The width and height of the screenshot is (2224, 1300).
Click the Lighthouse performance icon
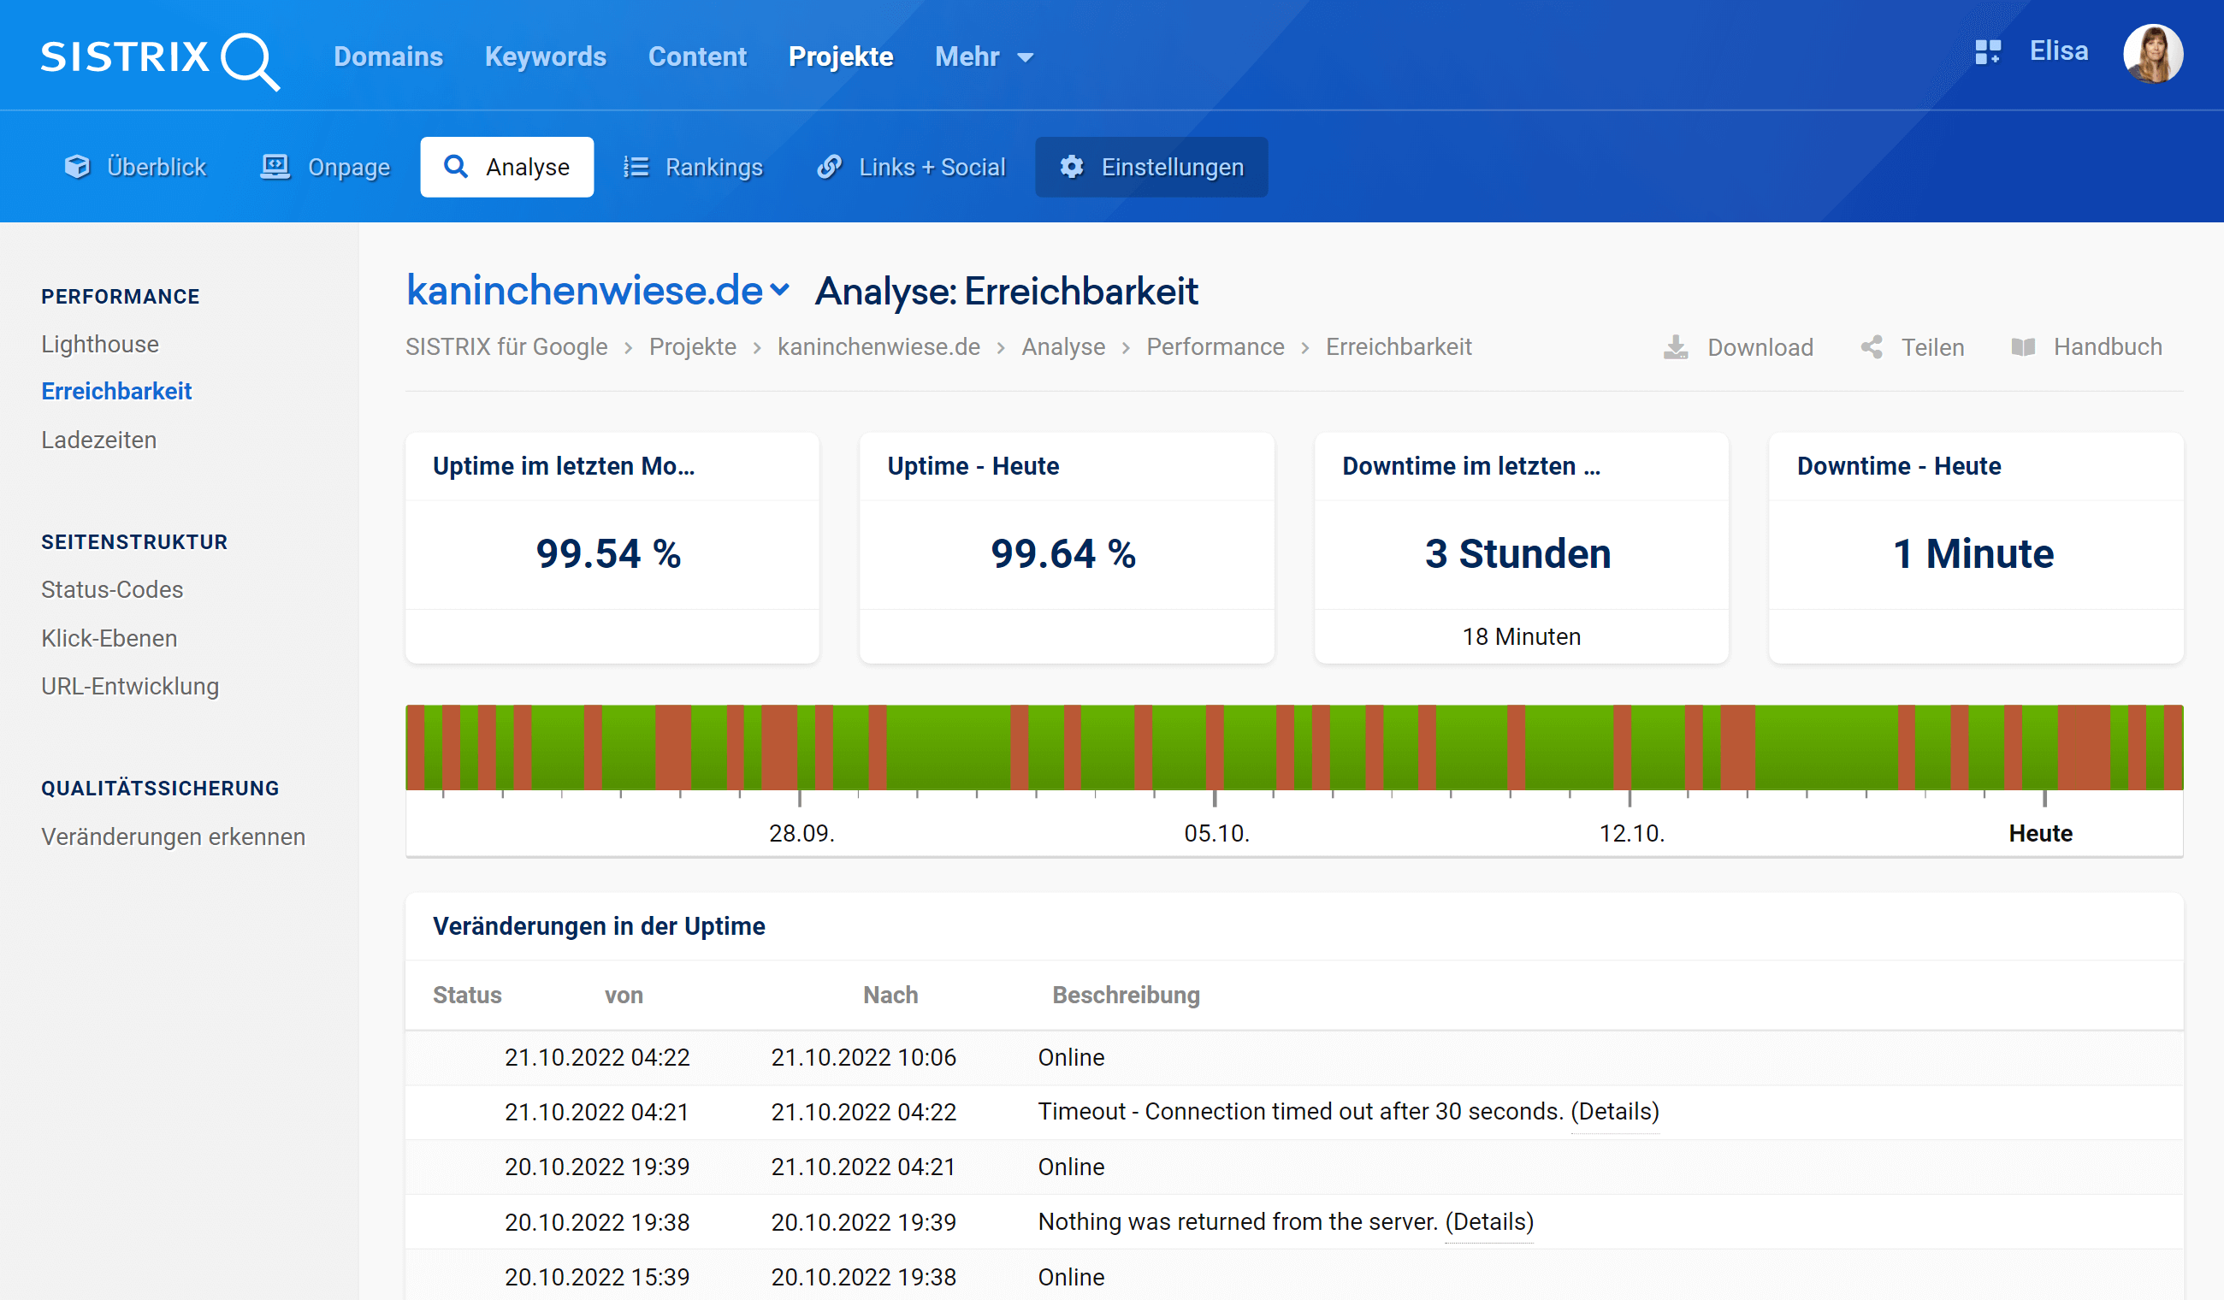point(101,342)
